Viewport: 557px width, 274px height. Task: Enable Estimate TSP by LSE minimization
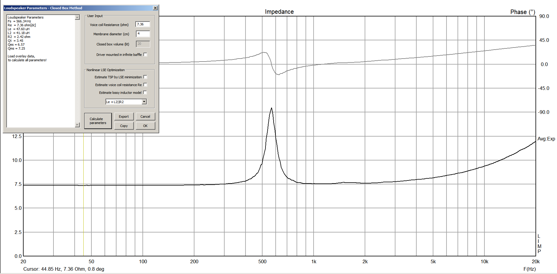tap(145, 77)
